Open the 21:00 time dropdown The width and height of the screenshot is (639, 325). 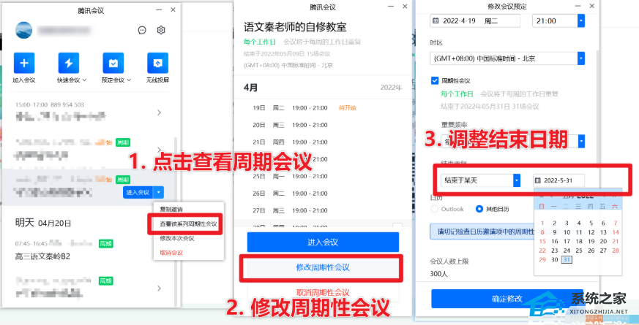point(581,20)
